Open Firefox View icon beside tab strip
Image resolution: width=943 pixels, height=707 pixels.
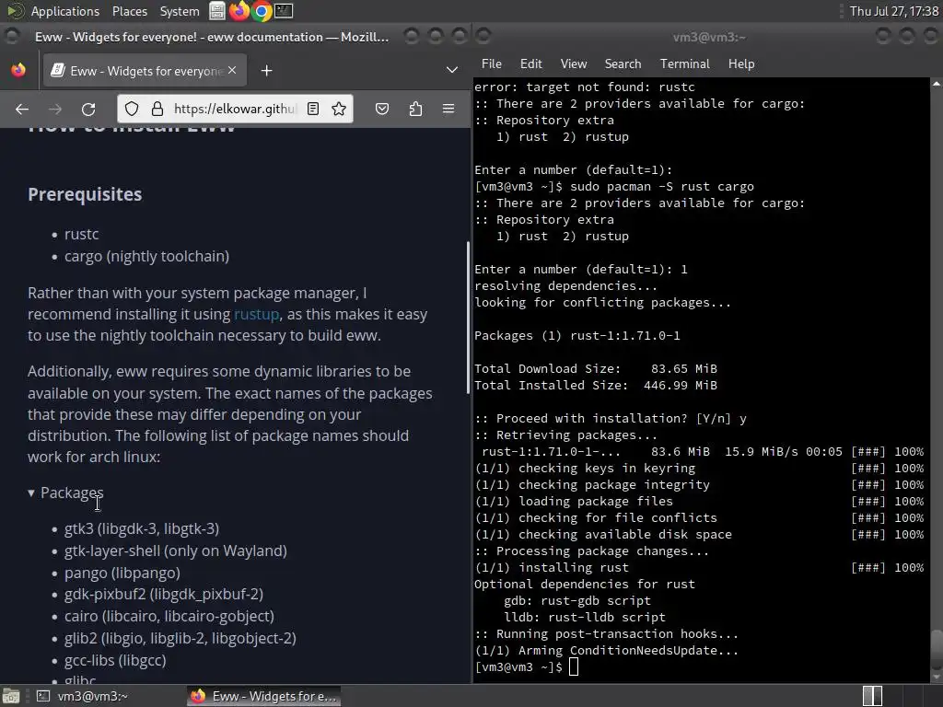click(18, 70)
